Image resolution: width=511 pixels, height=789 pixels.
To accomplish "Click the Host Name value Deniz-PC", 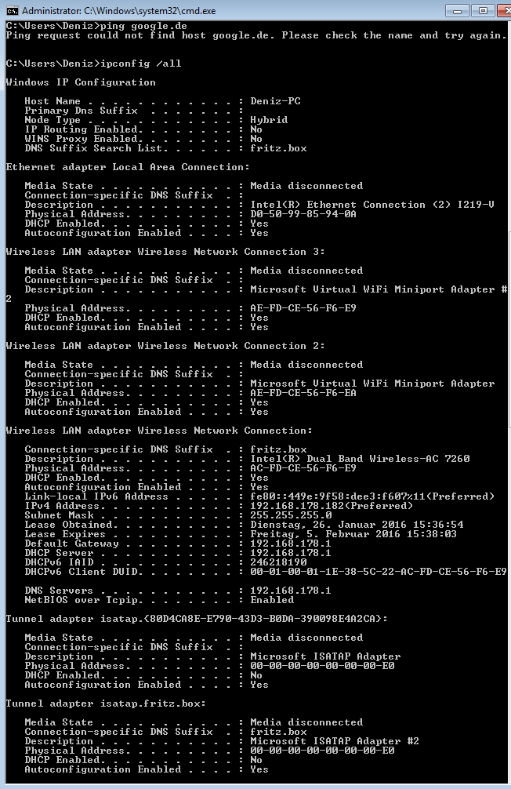I will [x=275, y=101].
